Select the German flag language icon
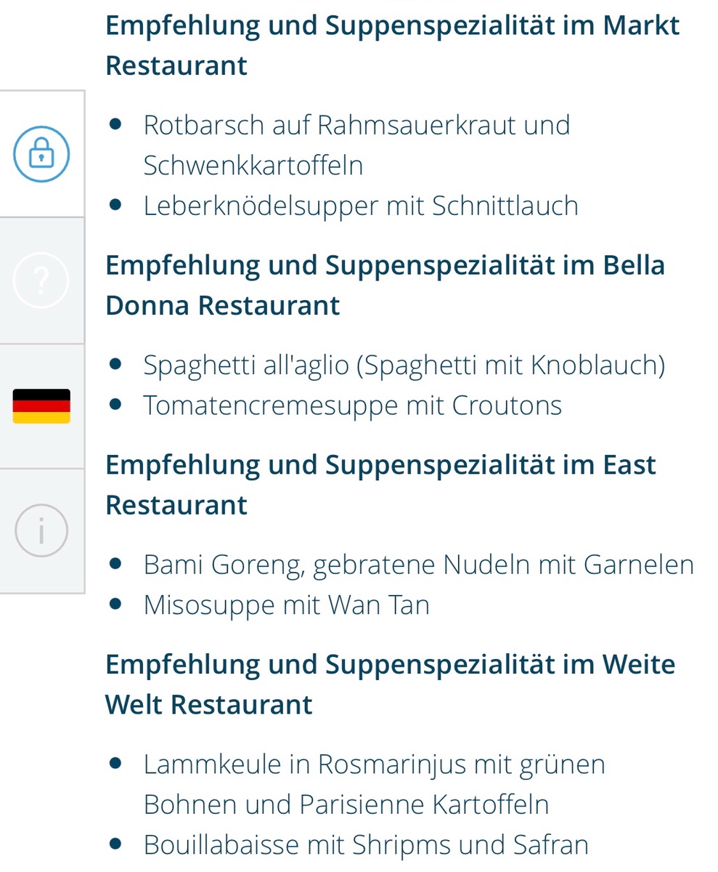718x872 pixels. (41, 406)
